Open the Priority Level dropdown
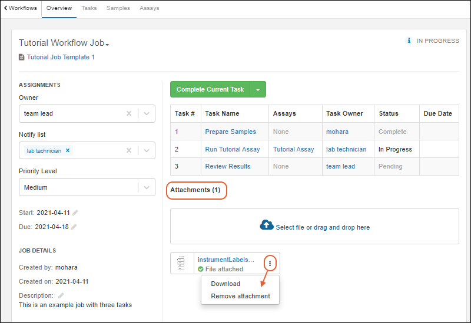This screenshot has height=323, width=471. (147, 188)
